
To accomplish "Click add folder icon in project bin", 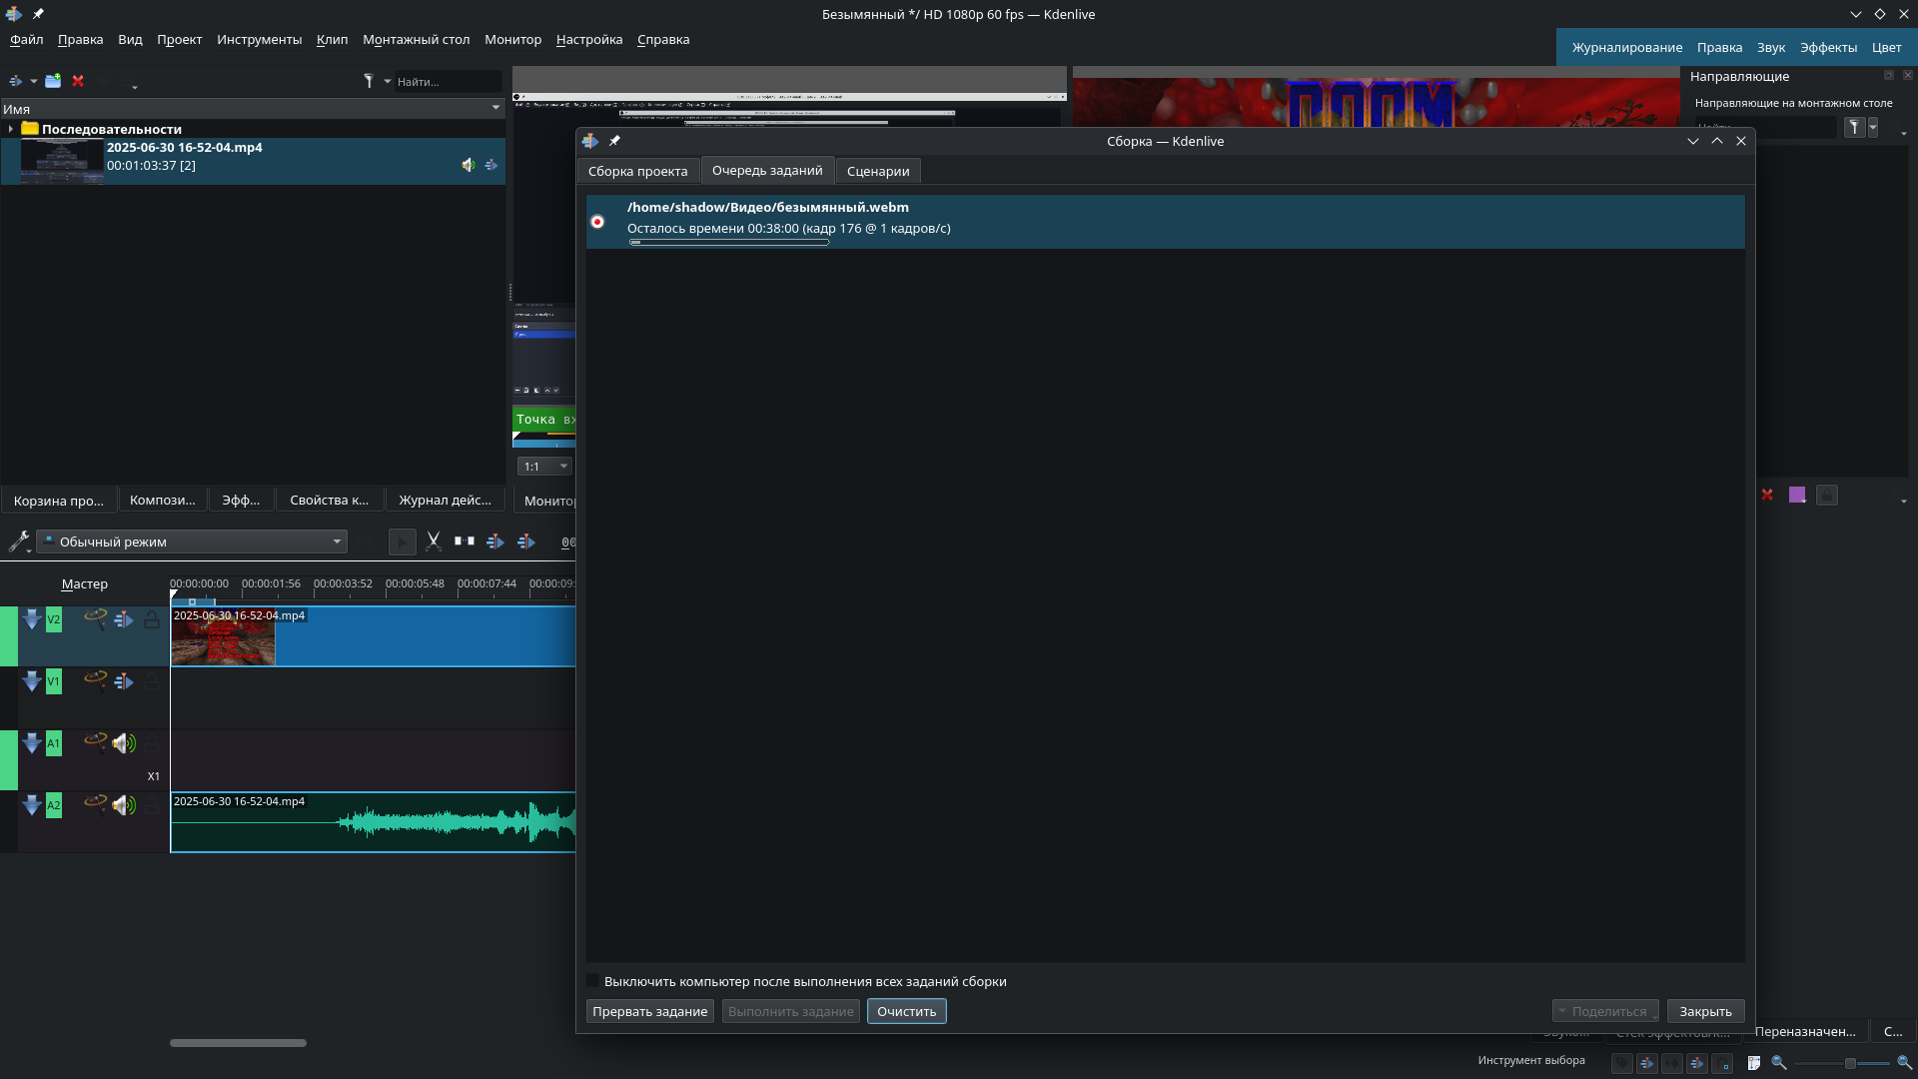I will [53, 81].
